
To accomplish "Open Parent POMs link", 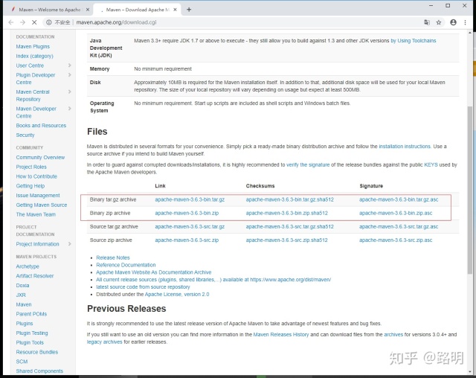I will coord(31,314).
